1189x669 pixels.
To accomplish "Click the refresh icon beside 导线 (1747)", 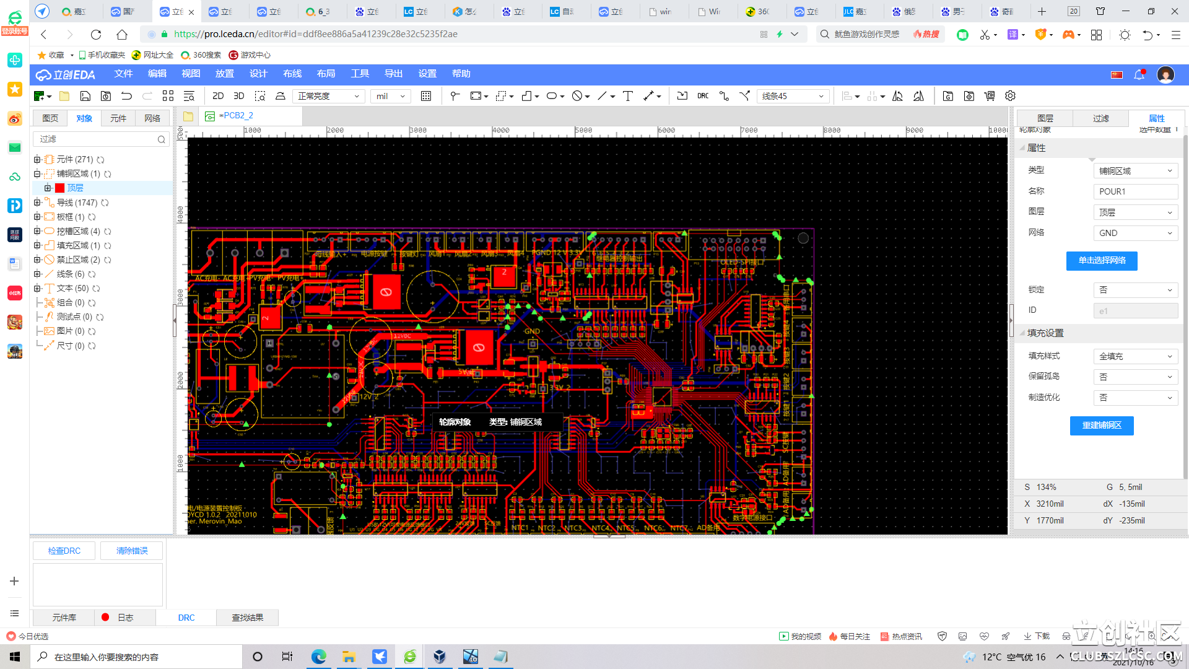I will pyautogui.click(x=105, y=203).
